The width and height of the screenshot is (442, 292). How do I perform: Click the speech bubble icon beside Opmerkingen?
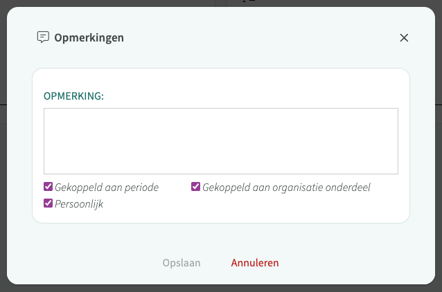pos(43,37)
